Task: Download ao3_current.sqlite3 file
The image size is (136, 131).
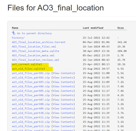Action: pyautogui.click(x=27, y=64)
